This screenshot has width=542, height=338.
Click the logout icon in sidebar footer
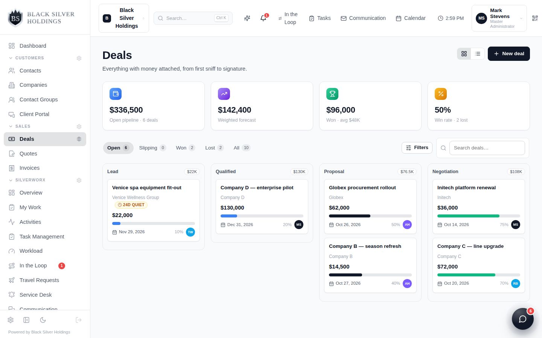click(79, 320)
